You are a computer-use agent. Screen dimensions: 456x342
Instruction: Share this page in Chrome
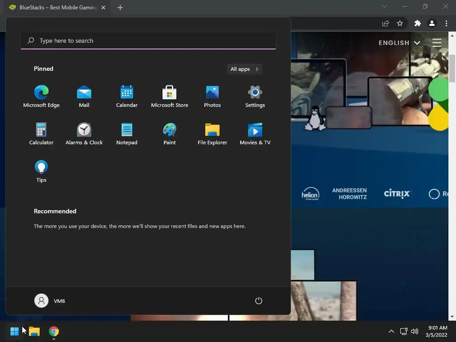tap(386, 24)
